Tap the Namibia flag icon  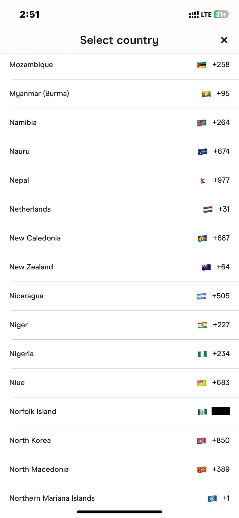click(202, 123)
